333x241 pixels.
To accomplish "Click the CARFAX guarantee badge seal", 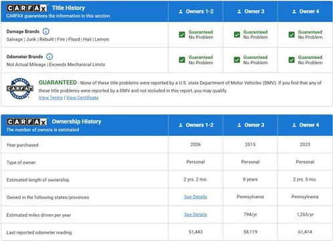I will click(x=20, y=88).
